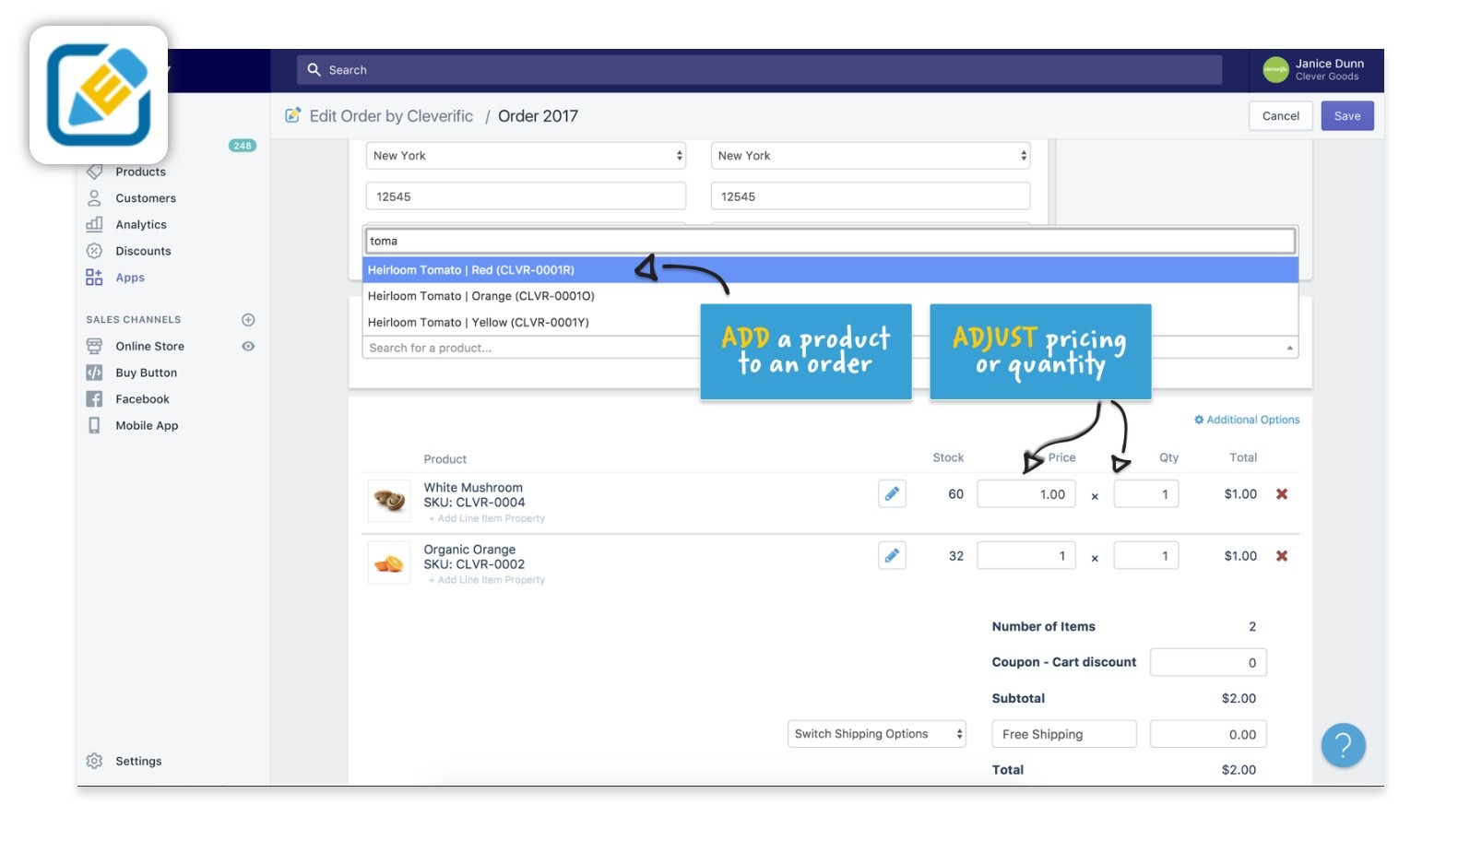Collapse the product search dropdown arrow
This screenshot has width=1470, height=841.
coord(1289,348)
